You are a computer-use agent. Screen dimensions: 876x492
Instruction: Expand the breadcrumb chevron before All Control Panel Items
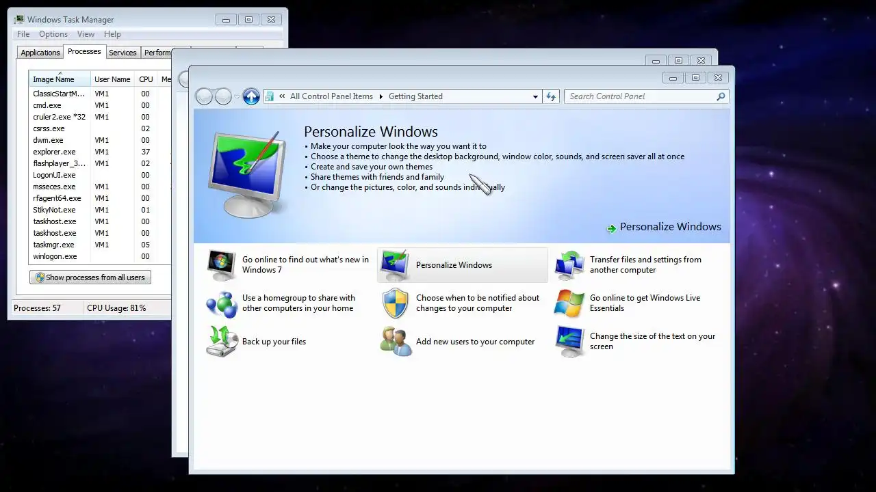(282, 96)
